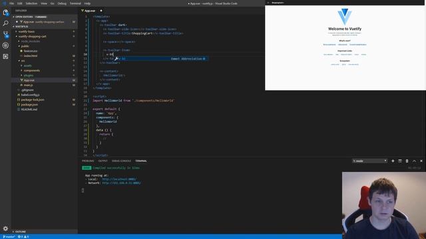The width and height of the screenshot is (426, 239).
Task: Close the terminal panel with X icon
Action: tap(421, 161)
